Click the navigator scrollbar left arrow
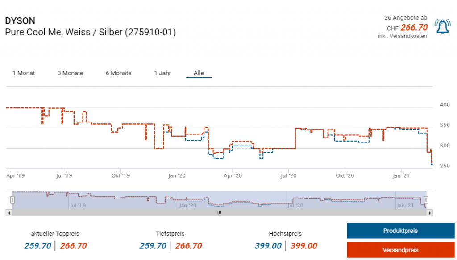 8,213
